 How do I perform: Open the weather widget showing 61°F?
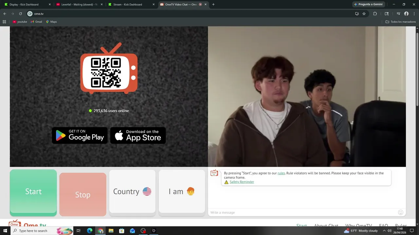361,231
